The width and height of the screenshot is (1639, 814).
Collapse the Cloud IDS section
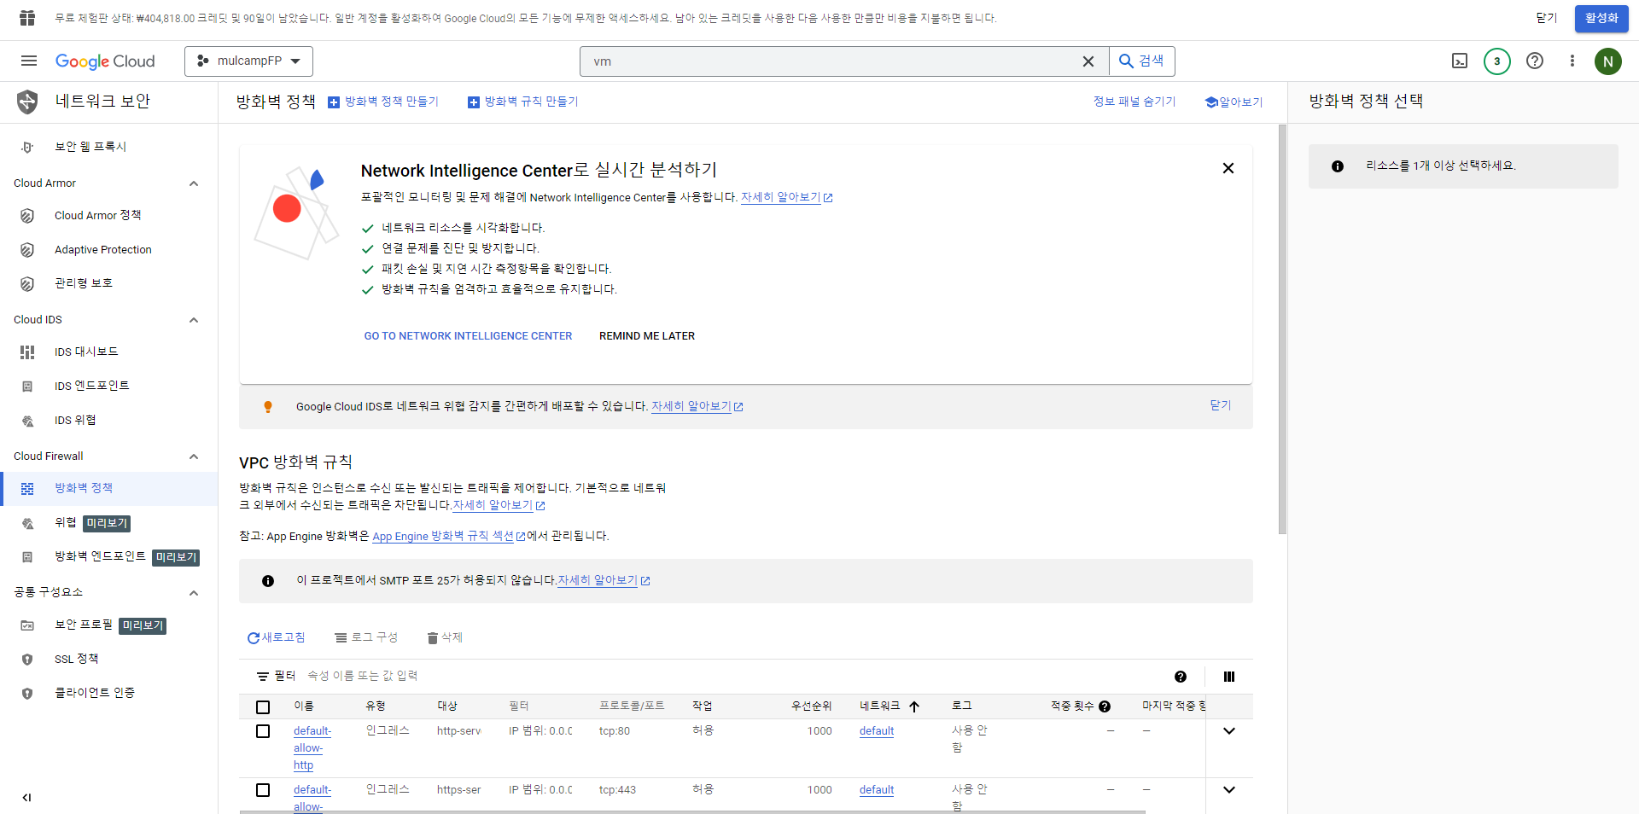coord(194,320)
